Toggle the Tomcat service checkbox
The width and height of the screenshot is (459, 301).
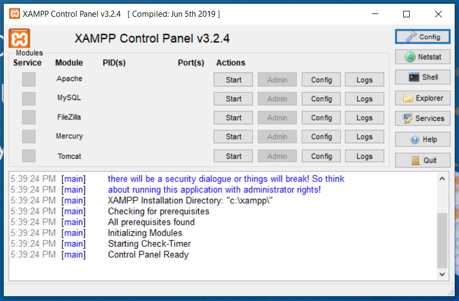29,156
